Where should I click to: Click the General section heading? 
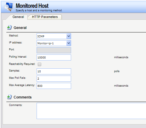20,28
